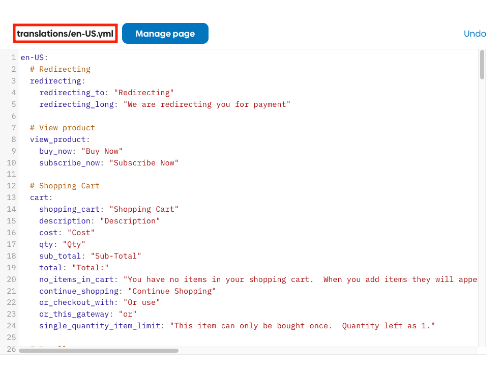Click the "Buy Now" string on line 9
Viewport: 502px width, 368px height.
point(102,151)
